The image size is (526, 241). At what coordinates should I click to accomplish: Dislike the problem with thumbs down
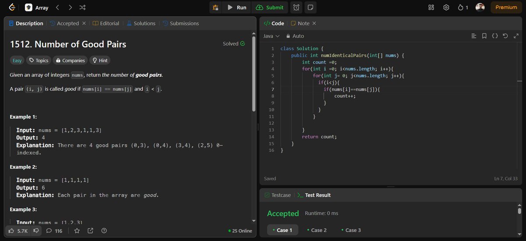36,230
